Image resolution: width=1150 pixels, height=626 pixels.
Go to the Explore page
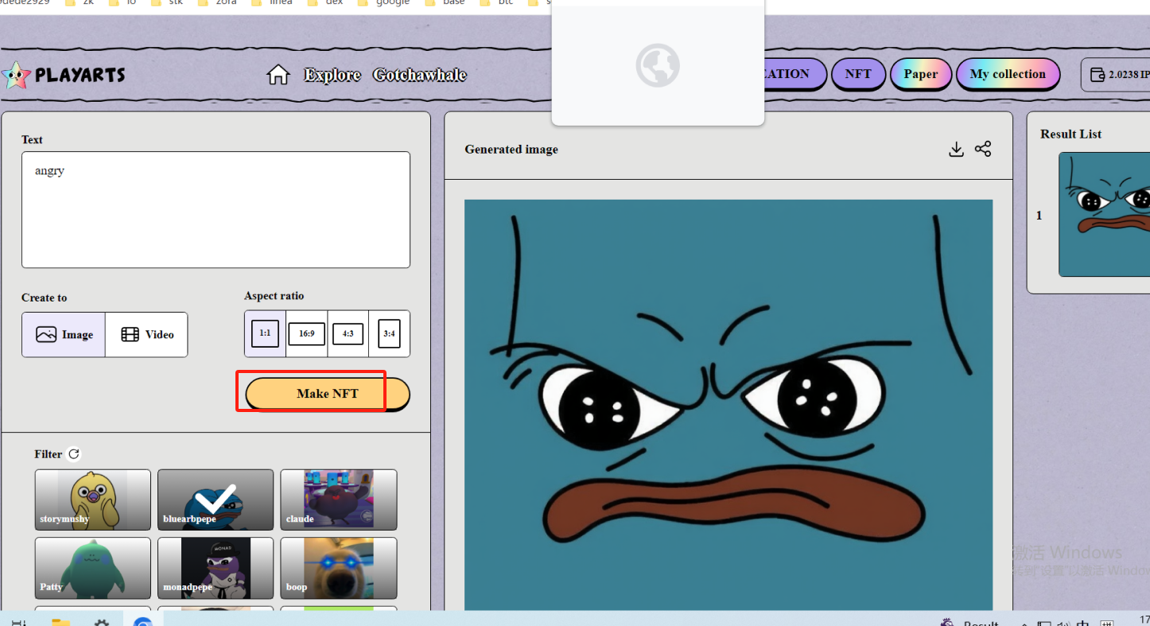(332, 75)
